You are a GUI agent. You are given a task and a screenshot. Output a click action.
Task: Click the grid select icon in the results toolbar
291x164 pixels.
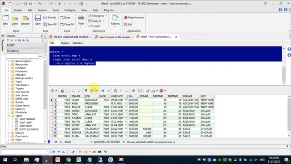click(x=52, y=91)
